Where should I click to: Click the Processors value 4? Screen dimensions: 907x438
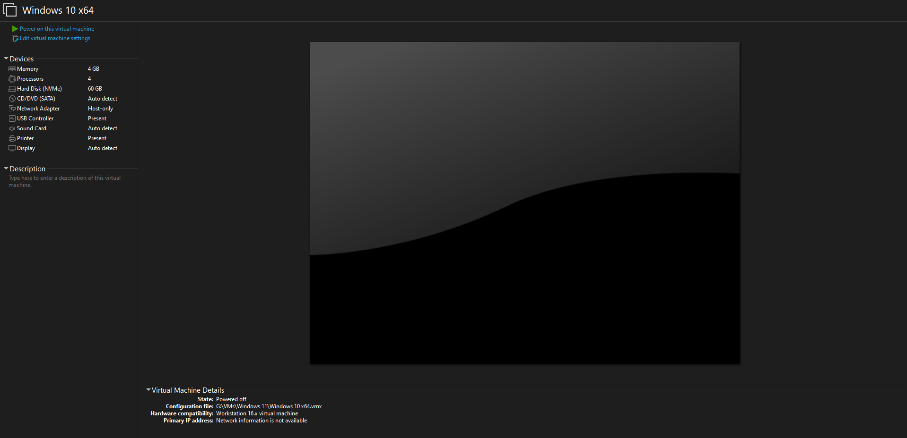coord(89,79)
